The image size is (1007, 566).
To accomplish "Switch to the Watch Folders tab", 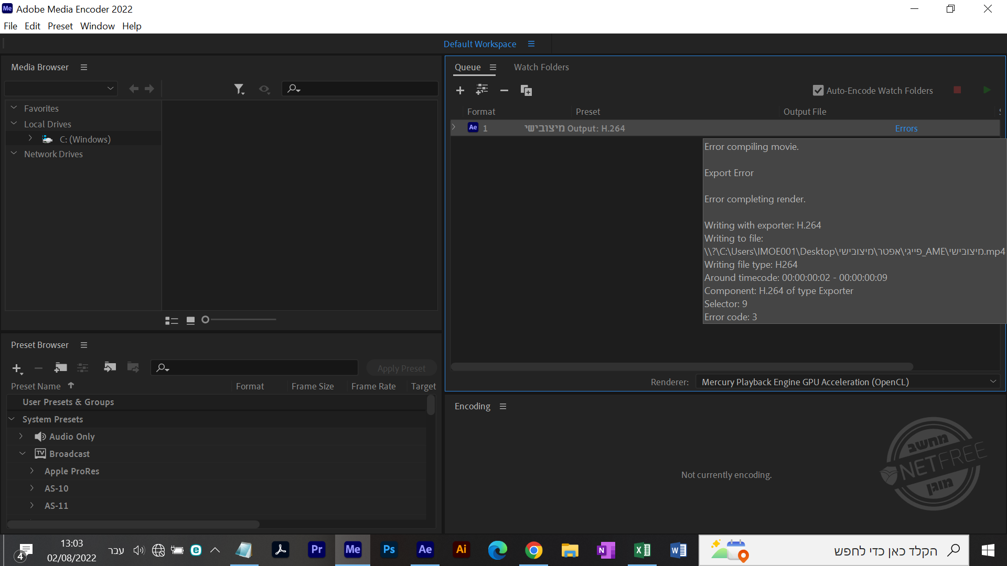I will (x=541, y=67).
